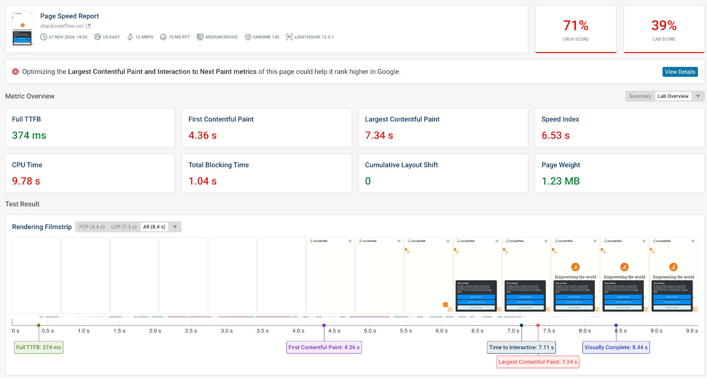Click the Time to Interactive: 7.11 s marker label
This screenshot has height=378, width=707.
(x=521, y=348)
